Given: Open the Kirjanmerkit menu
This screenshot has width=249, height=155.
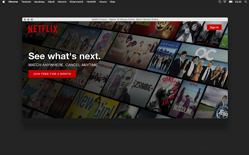Looking at the screenshot, I should coord(76,2).
